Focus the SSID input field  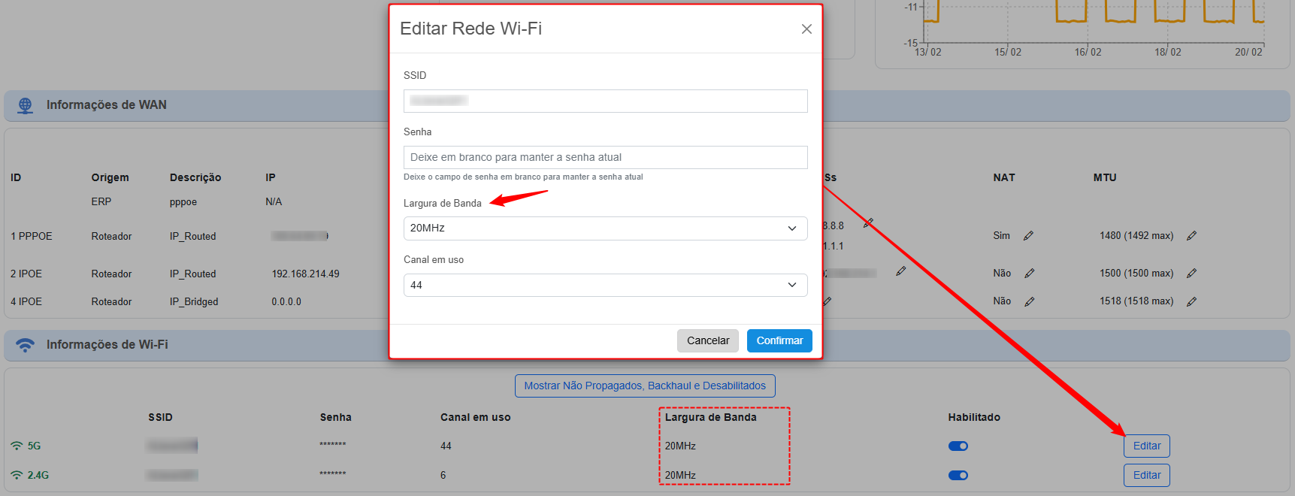click(x=605, y=101)
